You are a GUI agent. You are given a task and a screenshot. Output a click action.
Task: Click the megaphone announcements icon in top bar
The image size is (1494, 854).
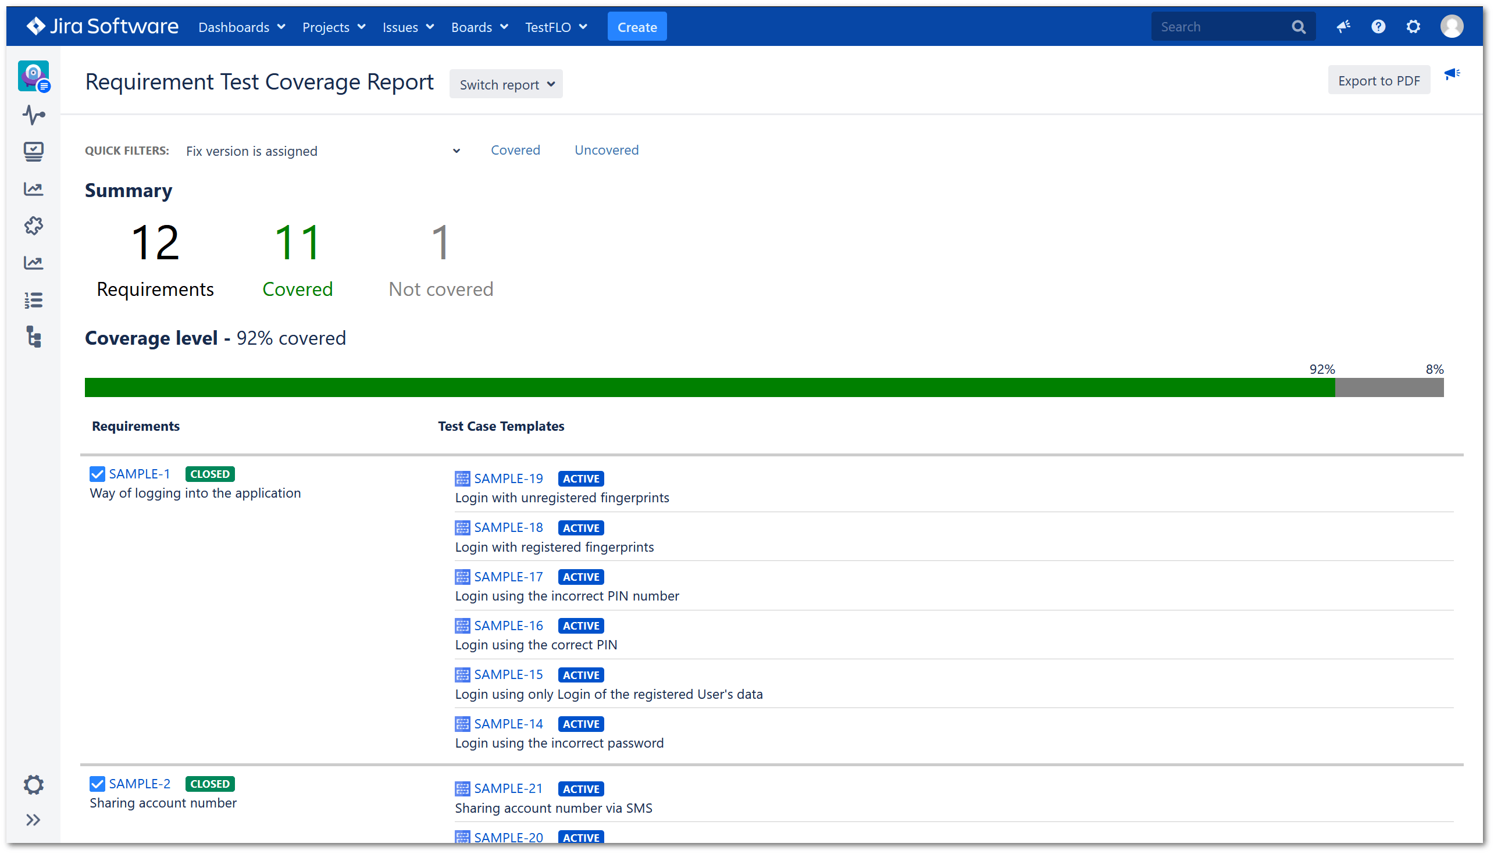[1344, 26]
